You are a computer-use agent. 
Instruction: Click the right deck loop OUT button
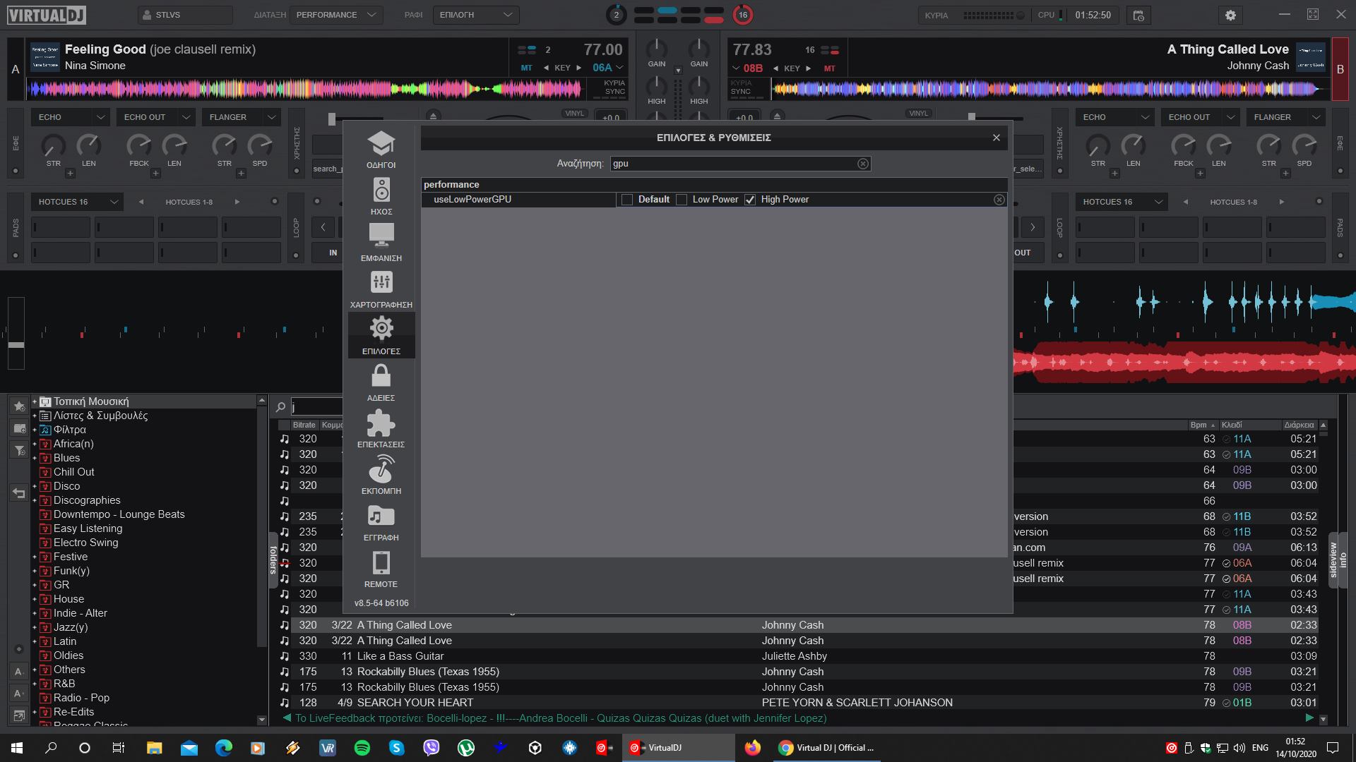[x=1023, y=253]
